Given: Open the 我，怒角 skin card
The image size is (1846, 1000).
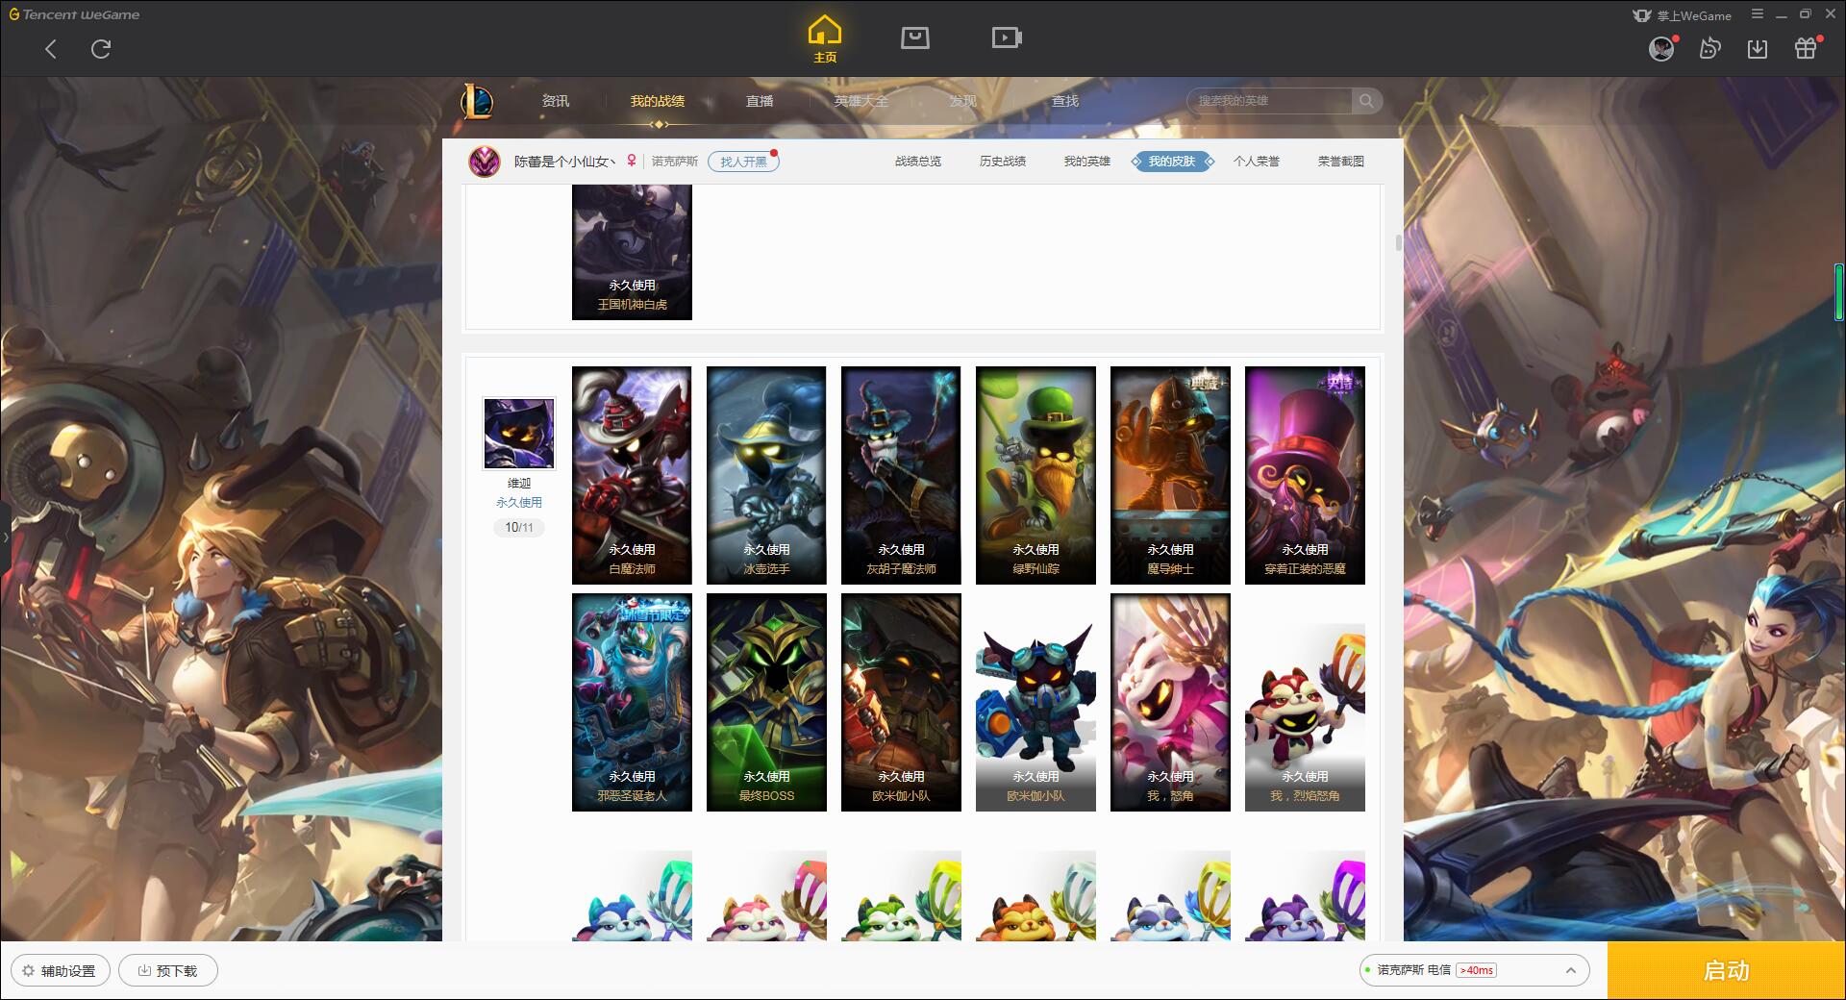Looking at the screenshot, I should [x=1170, y=702].
